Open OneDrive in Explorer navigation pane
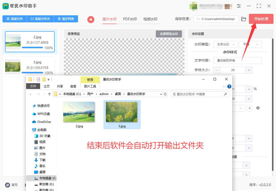Viewport: 276px width, 191px height. click(x=42, y=122)
